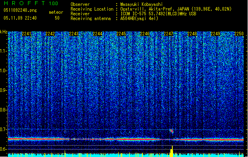248x157 pixels.
Task: Click time marker 2245
Action: click(121, 34)
